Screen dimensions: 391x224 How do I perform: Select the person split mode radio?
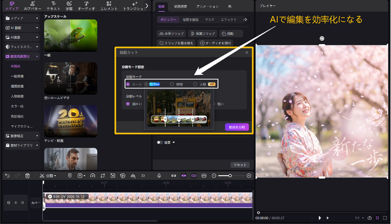195,84
